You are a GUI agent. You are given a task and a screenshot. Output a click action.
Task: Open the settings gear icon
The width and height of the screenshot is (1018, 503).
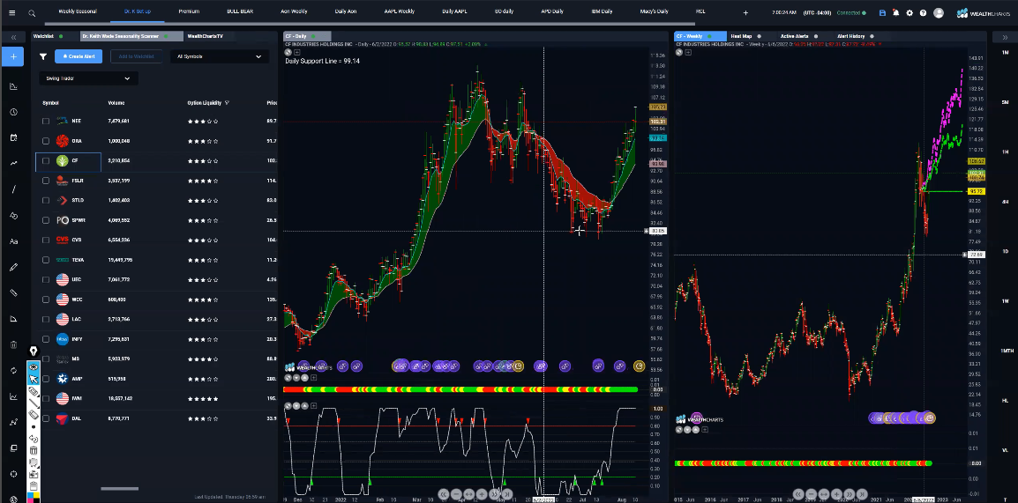coord(909,12)
